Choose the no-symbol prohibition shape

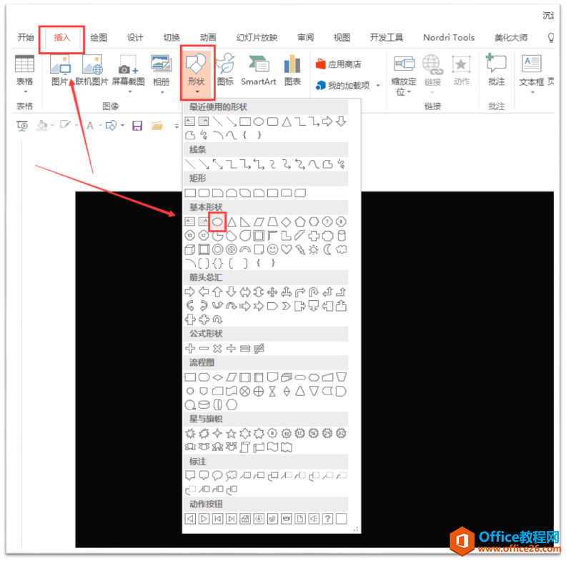click(x=232, y=249)
